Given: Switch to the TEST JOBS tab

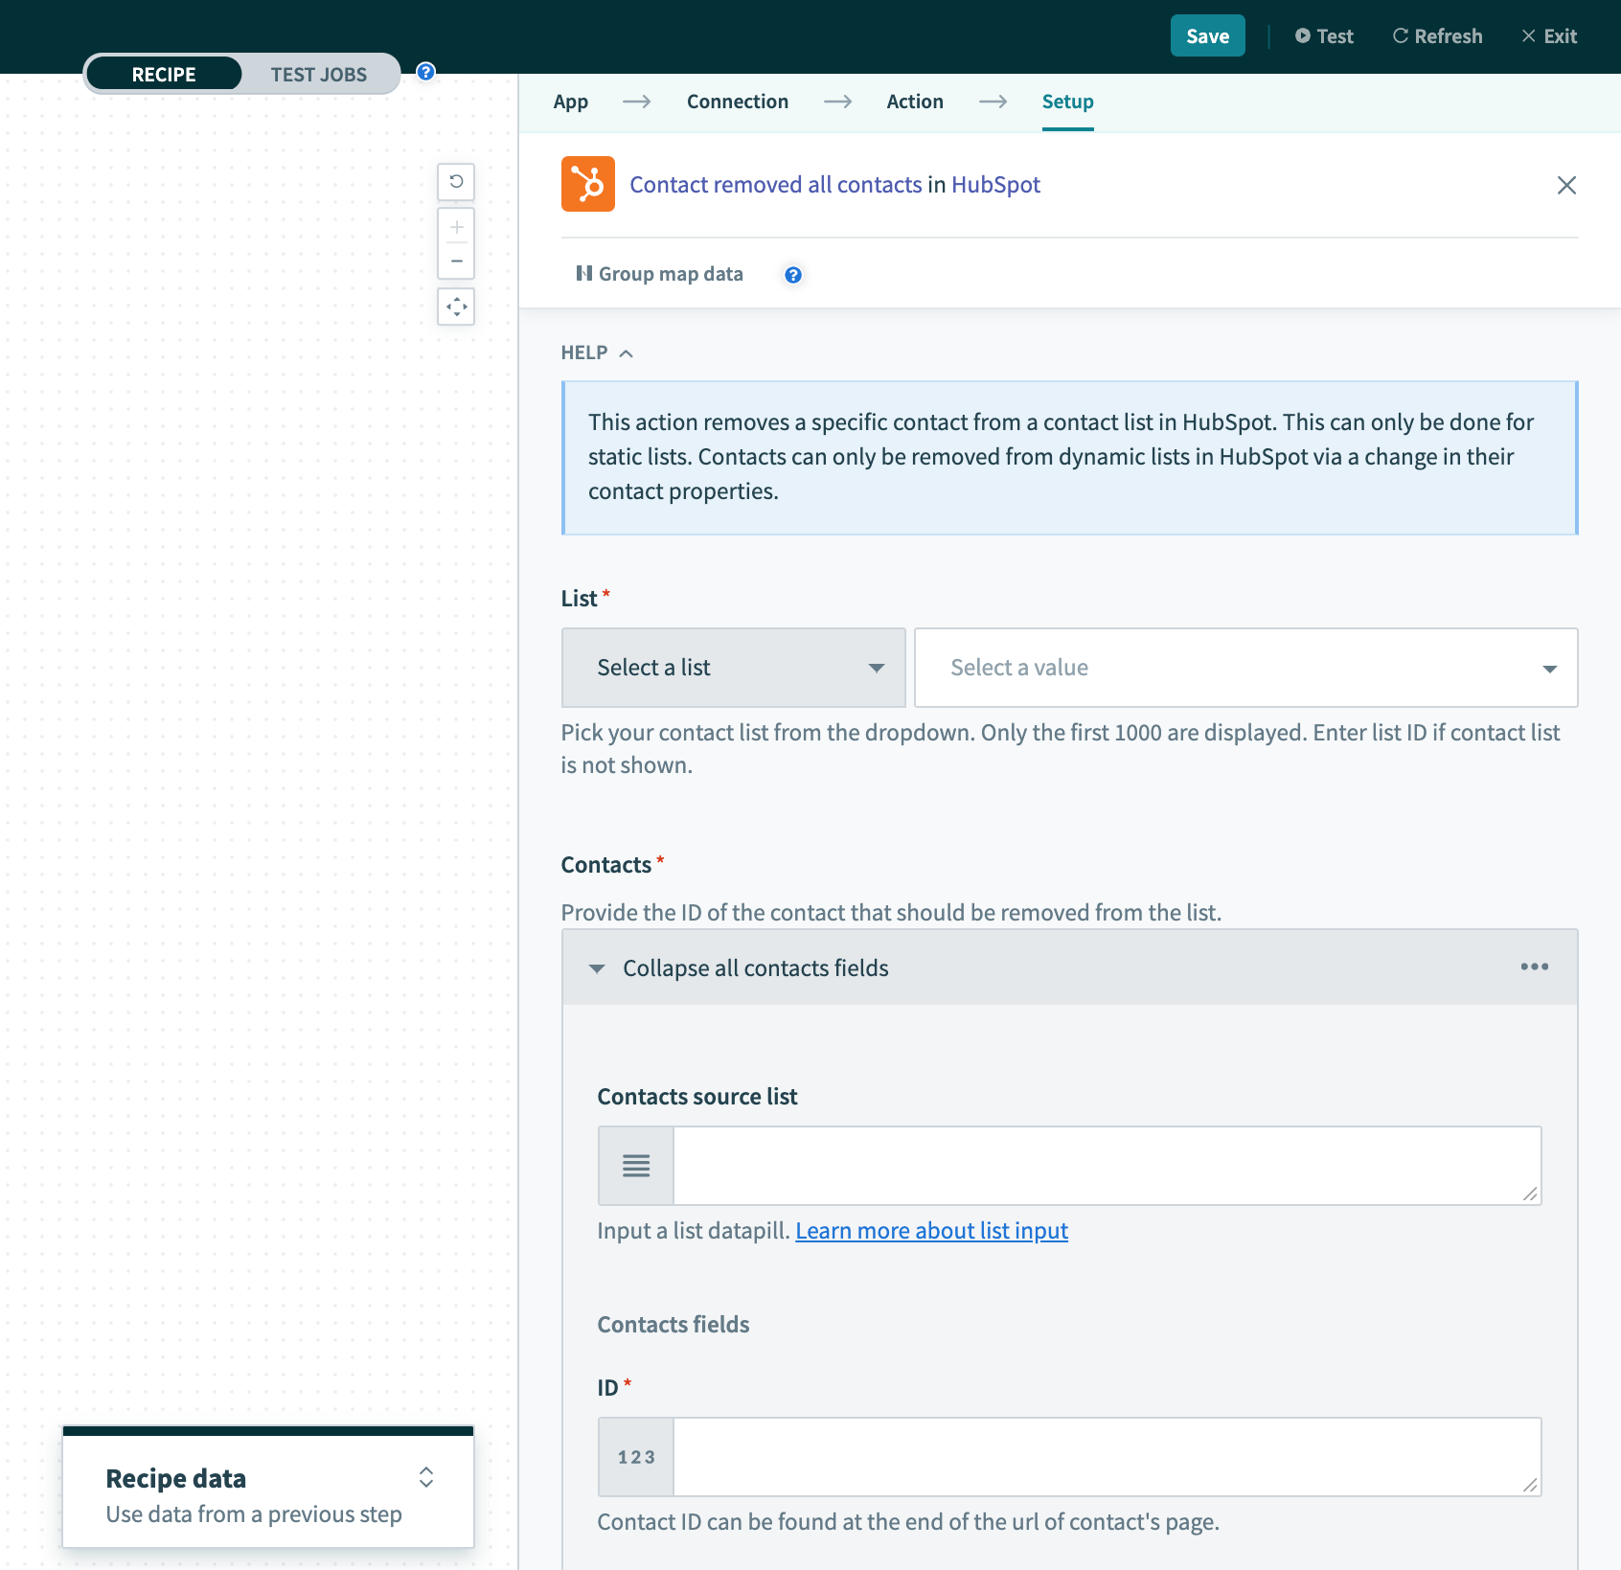Looking at the screenshot, I should pyautogui.click(x=319, y=74).
